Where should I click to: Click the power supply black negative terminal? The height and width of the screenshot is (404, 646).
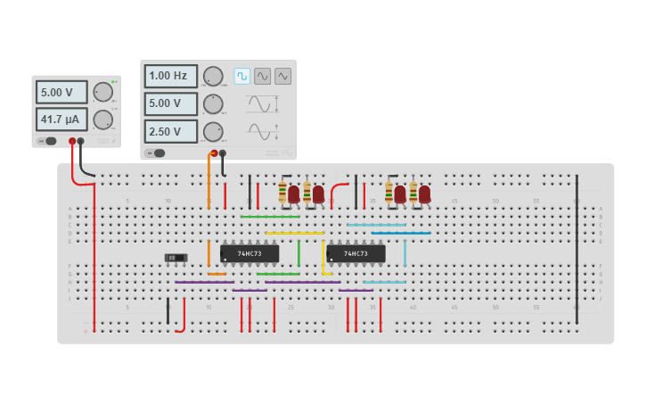pos(81,141)
